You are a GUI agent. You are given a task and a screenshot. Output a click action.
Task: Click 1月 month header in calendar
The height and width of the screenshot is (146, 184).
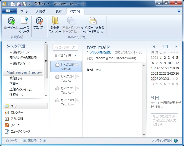(x=165, y=47)
